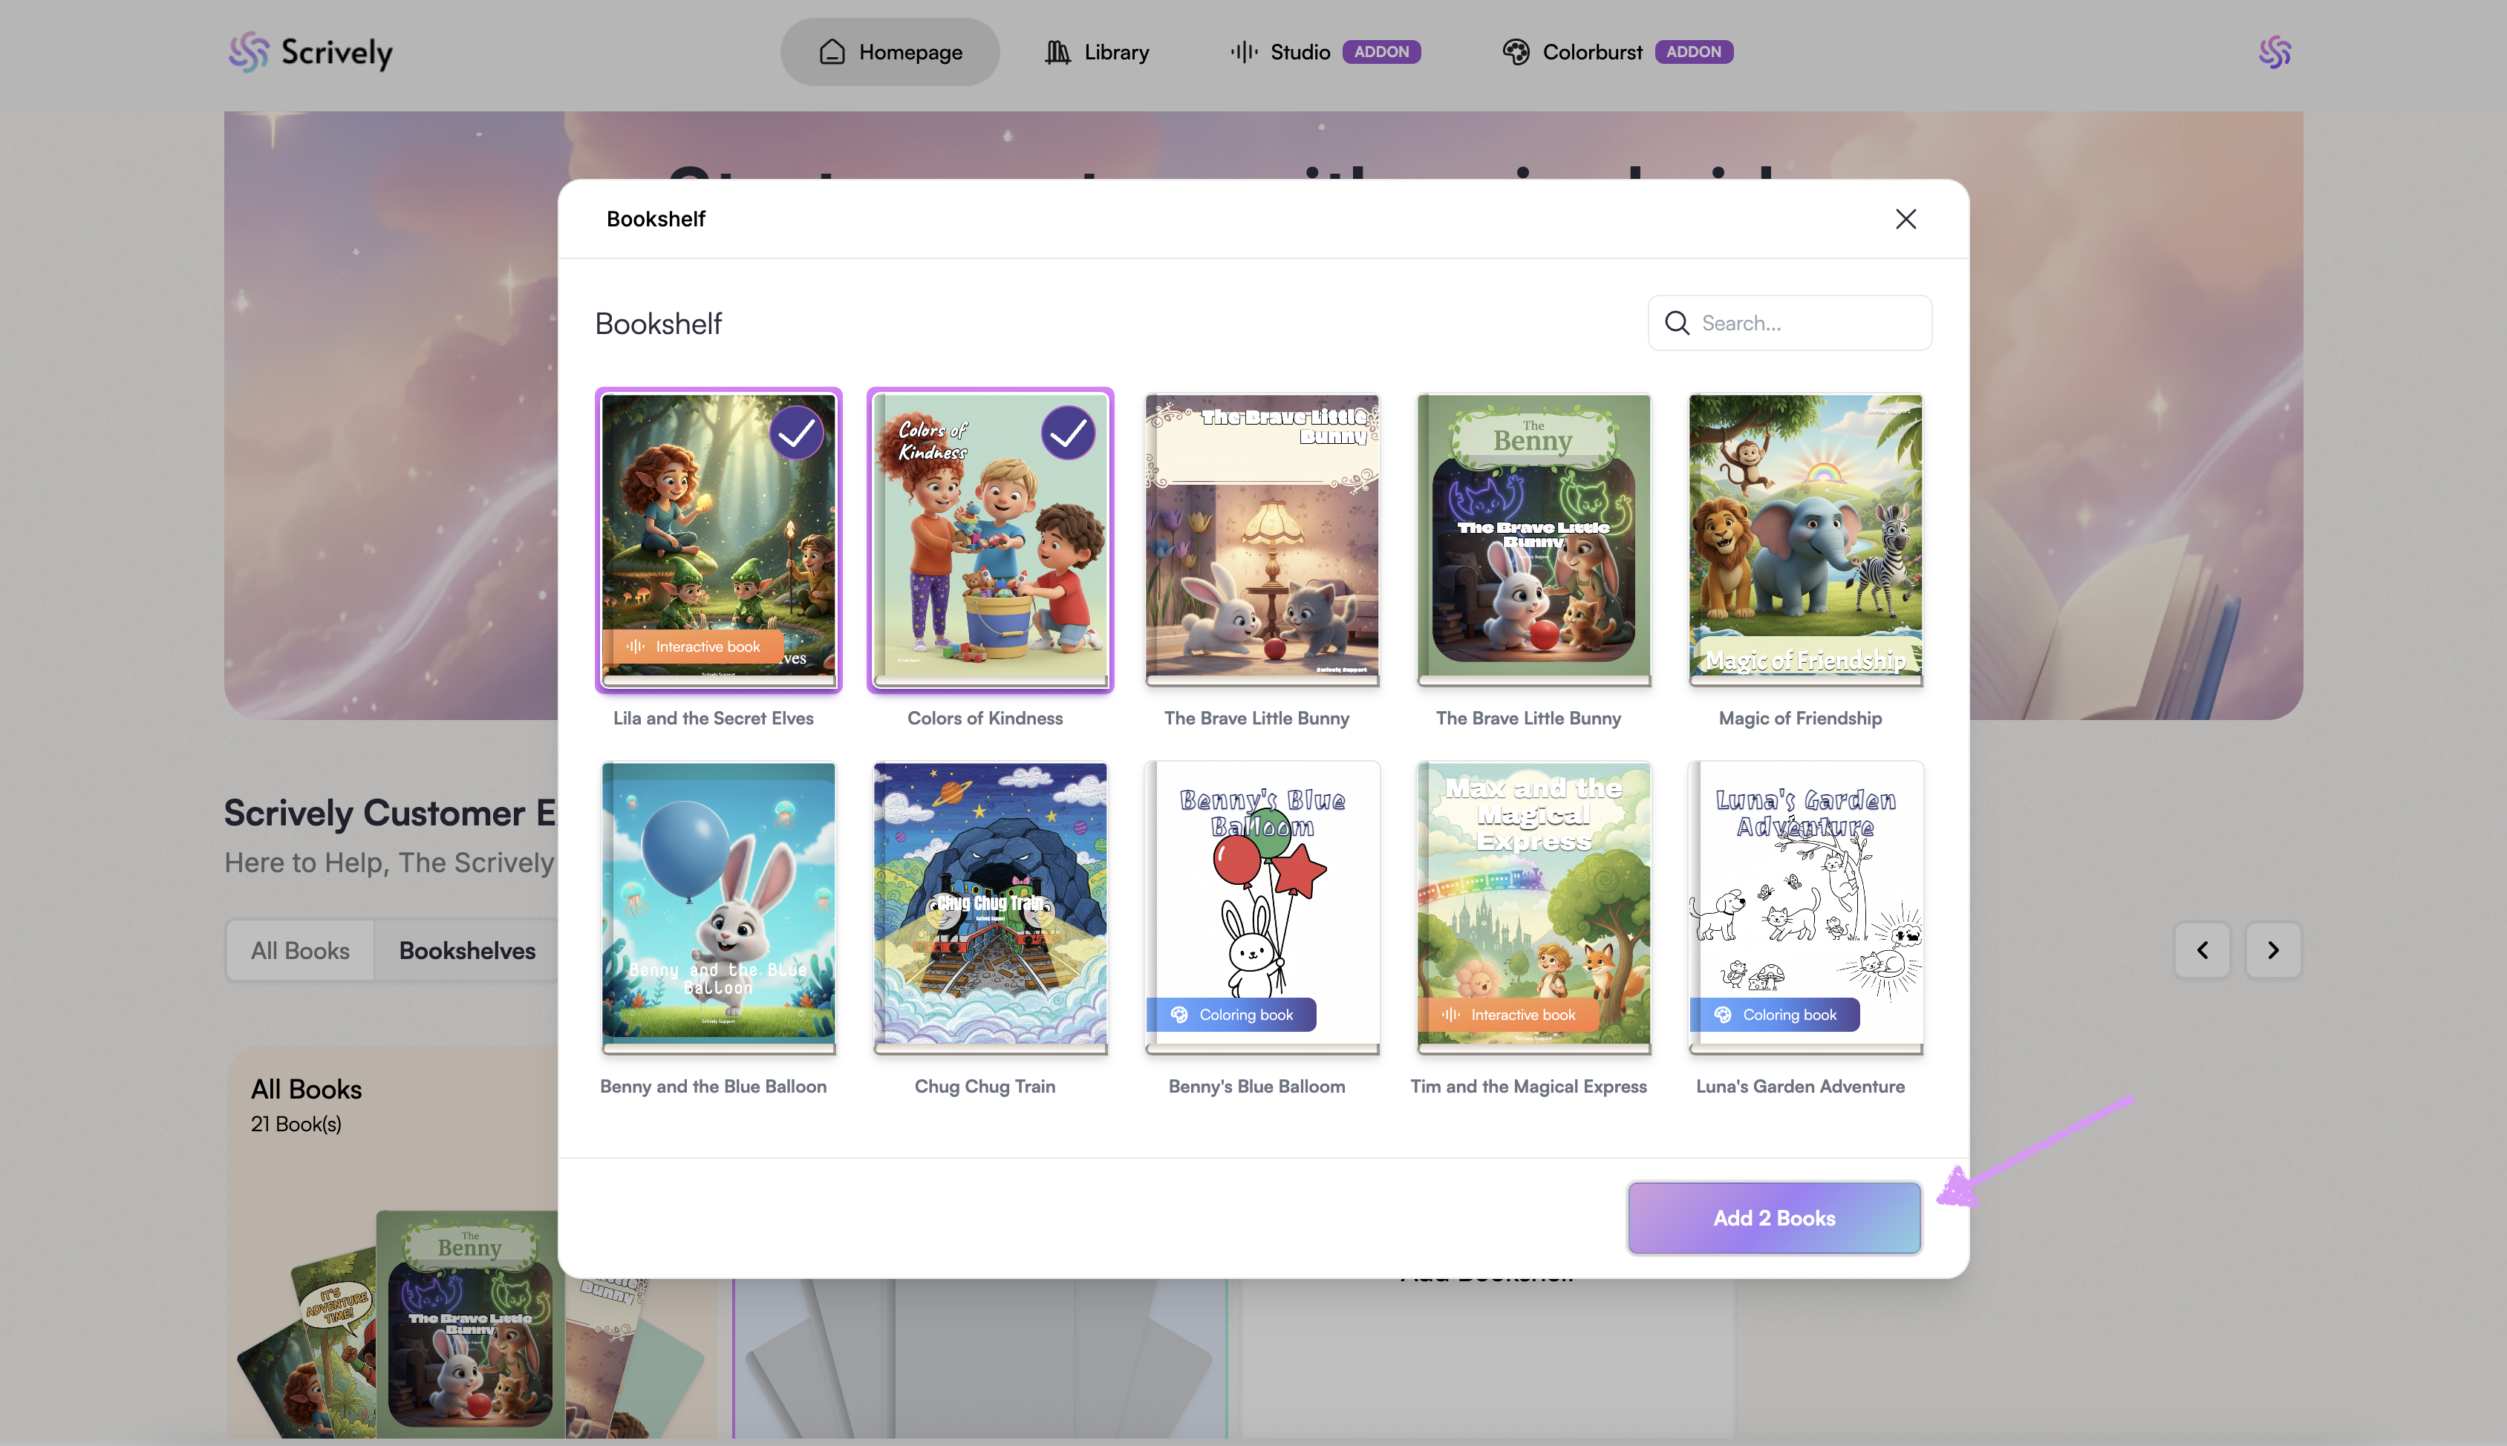Uncheck the Colors of Kindness book

[1068, 433]
